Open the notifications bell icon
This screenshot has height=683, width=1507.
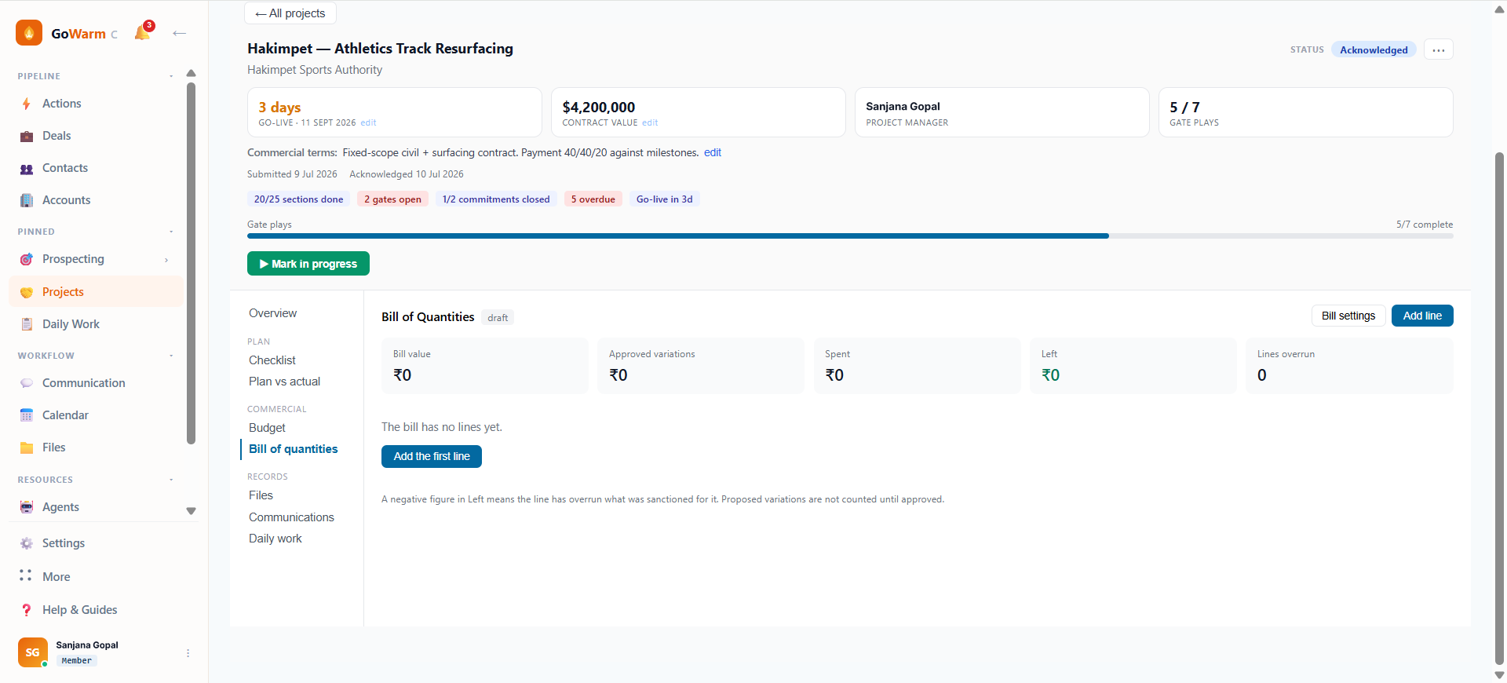pyautogui.click(x=143, y=32)
